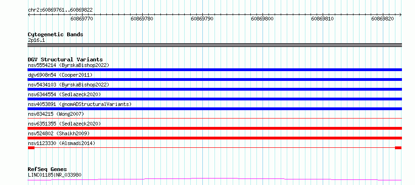Select nsv6344554 (Sedlazeck2020) label
415x185 pixels.
[64, 94]
